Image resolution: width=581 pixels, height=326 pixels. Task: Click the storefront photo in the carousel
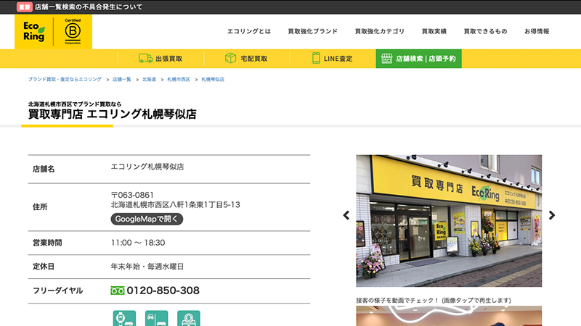coord(448,220)
